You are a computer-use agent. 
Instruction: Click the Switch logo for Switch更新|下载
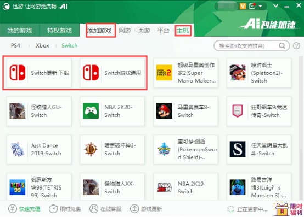[x=18, y=73]
